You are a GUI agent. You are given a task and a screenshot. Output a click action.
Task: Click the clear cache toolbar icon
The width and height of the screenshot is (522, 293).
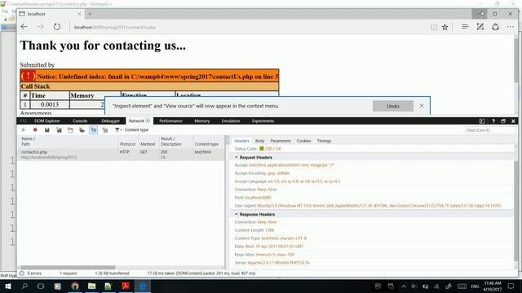[70, 130]
